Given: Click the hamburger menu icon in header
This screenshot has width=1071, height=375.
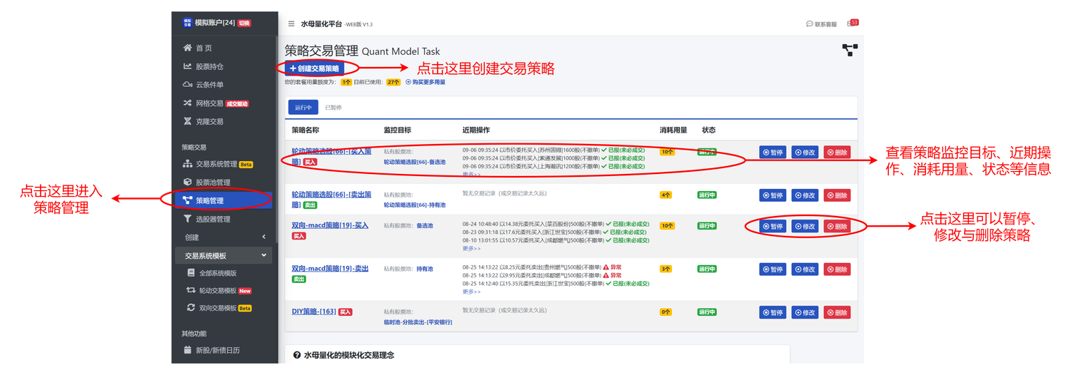Looking at the screenshot, I should [x=291, y=24].
